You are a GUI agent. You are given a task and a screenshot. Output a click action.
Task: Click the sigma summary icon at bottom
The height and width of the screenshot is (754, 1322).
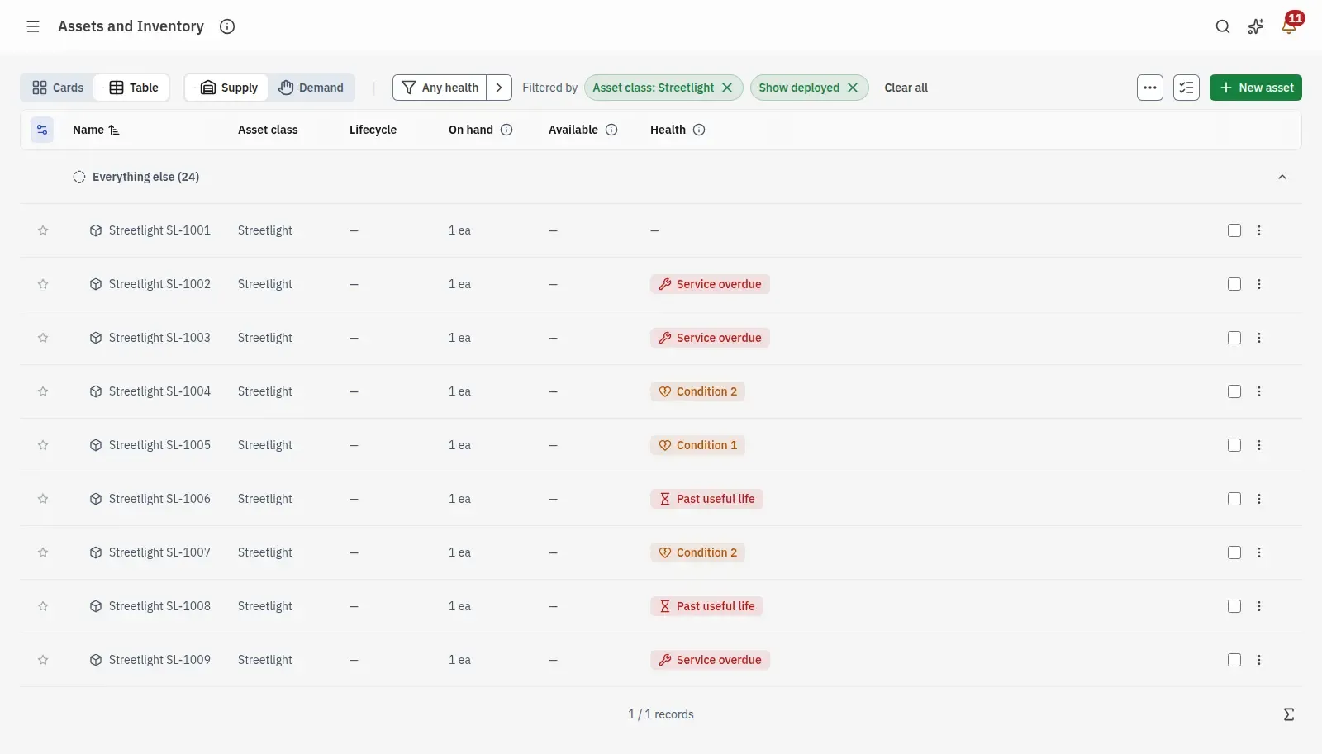(x=1289, y=714)
